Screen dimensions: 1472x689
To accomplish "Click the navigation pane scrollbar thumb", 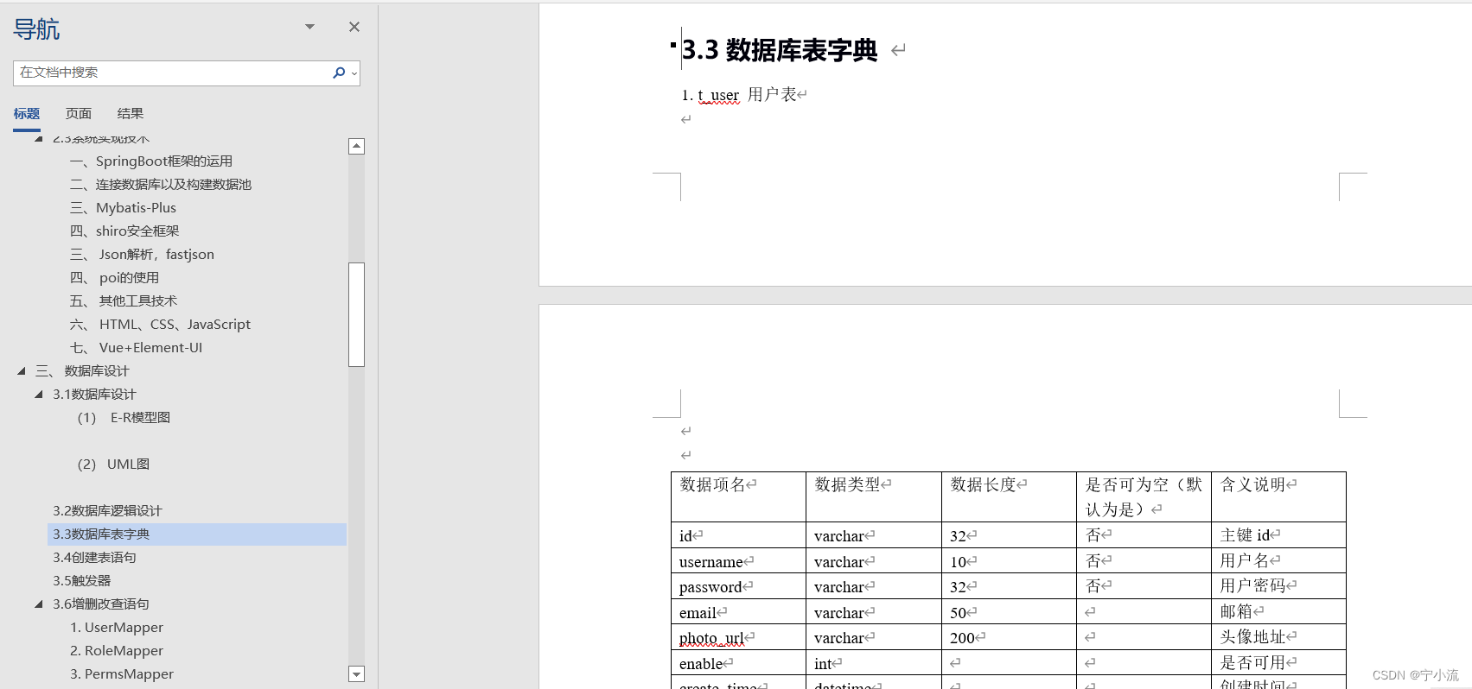I will (356, 314).
